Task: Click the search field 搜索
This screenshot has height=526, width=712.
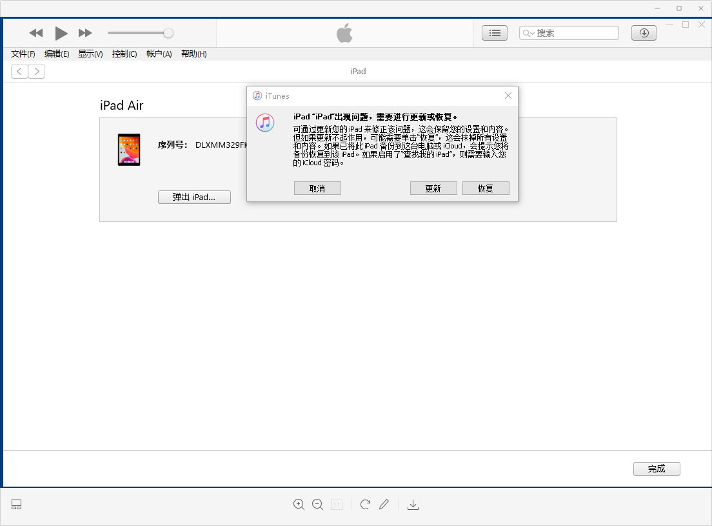Action: coord(569,33)
